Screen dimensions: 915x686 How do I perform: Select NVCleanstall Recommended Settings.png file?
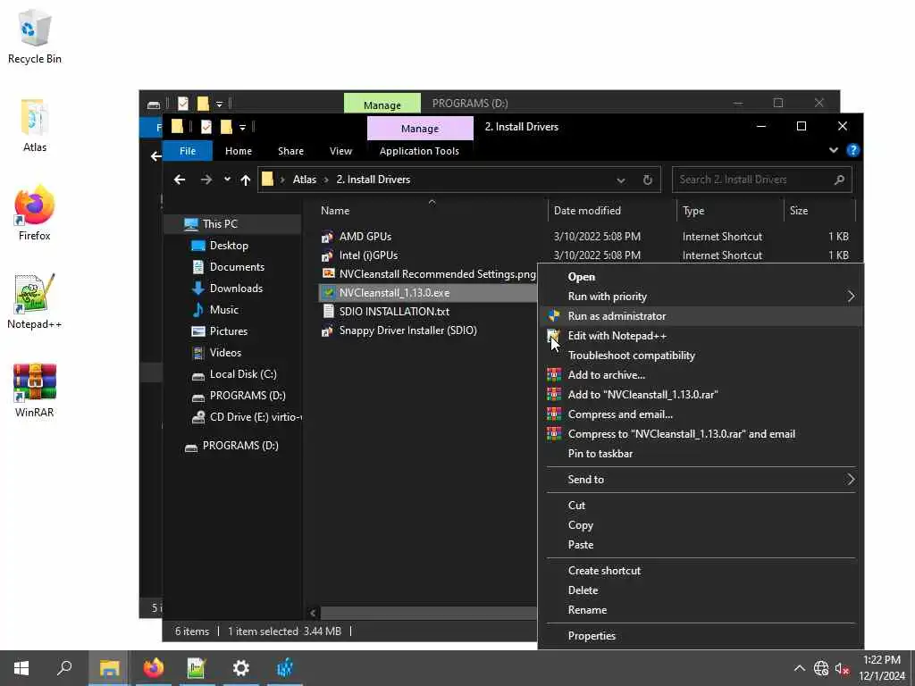pyautogui.click(x=437, y=273)
